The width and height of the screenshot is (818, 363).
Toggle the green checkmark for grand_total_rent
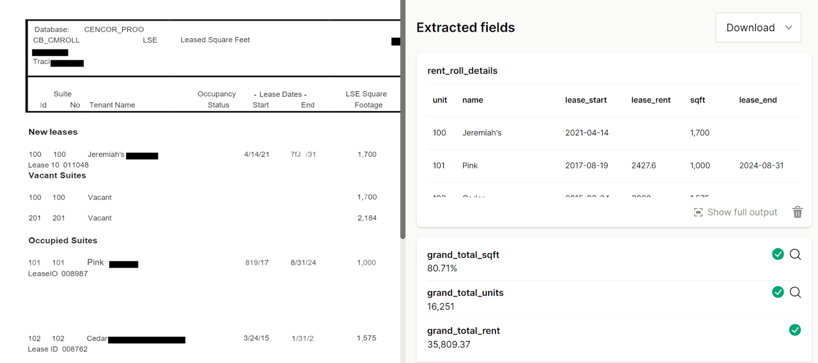point(795,330)
